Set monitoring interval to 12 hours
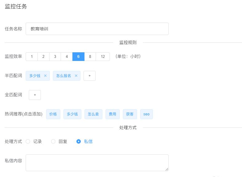Image resolution: width=242 pixels, height=177 pixels. pos(103,57)
